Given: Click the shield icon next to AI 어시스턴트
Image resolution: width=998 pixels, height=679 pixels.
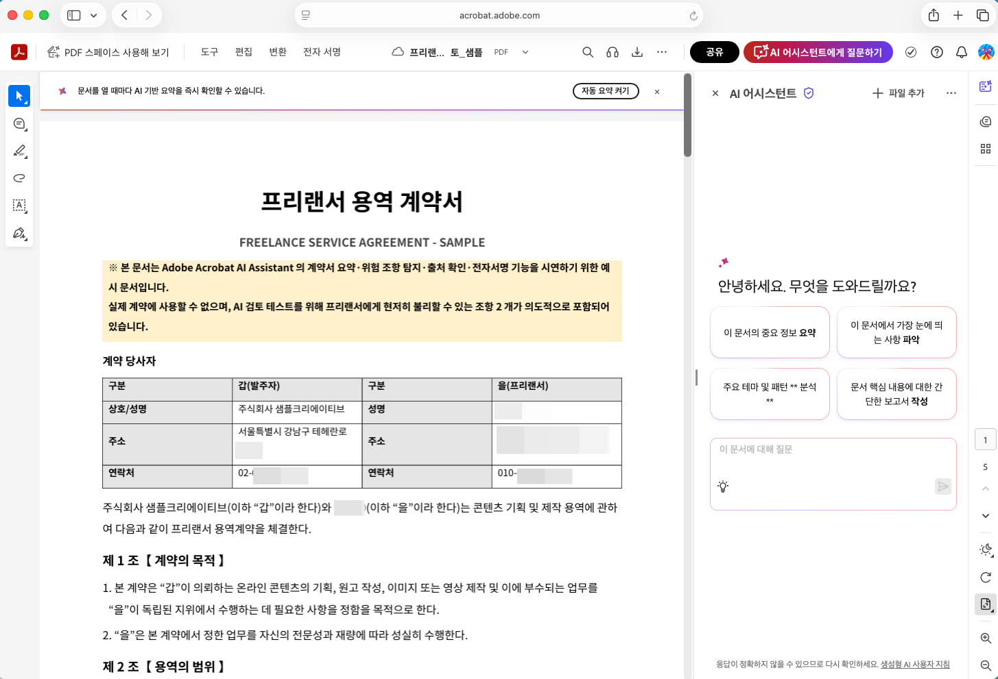Looking at the screenshot, I should click(809, 93).
